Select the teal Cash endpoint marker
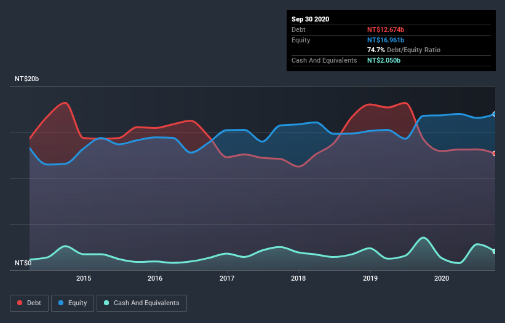This screenshot has height=323, width=505. pos(495,251)
